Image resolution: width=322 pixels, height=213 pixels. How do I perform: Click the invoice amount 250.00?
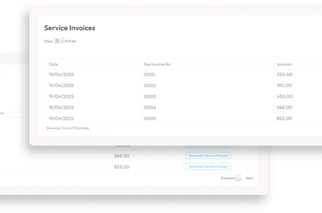(284, 74)
